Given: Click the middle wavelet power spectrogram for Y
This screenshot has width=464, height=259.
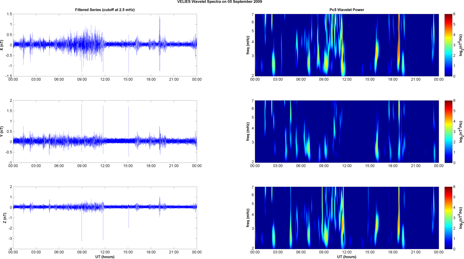Looking at the screenshot, I should pyautogui.click(x=347, y=131).
